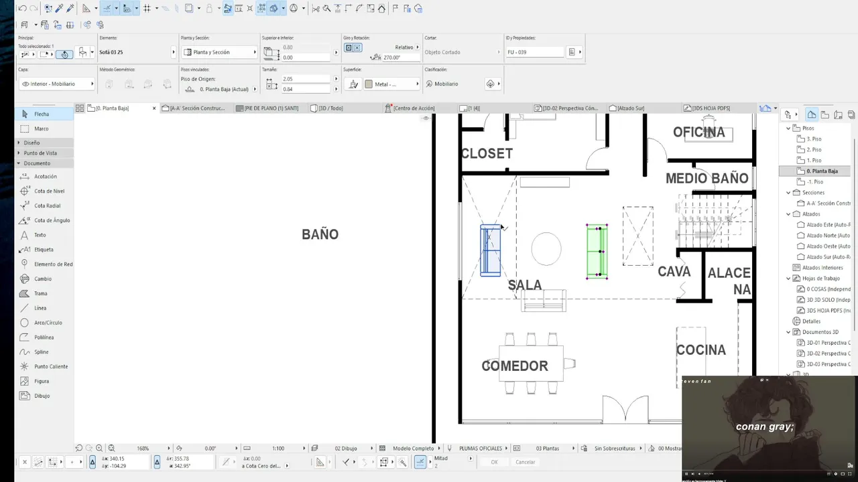Activate the Texto tool
Screen dimensions: 858x482
pyautogui.click(x=44, y=235)
